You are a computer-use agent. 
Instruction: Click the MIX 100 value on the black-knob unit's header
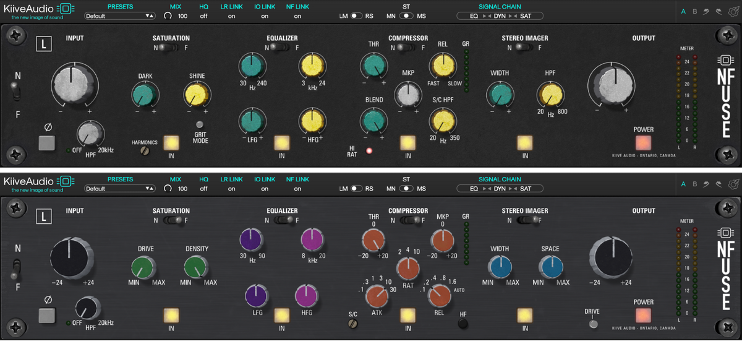point(182,188)
